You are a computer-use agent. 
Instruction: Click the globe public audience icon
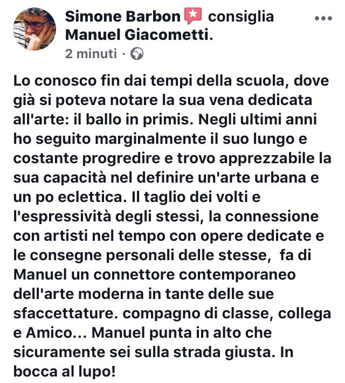pos(137,54)
